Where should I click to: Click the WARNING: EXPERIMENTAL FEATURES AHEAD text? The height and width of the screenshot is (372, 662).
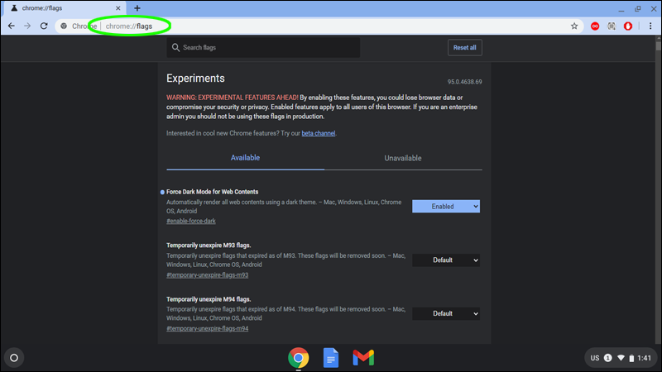[233, 98]
